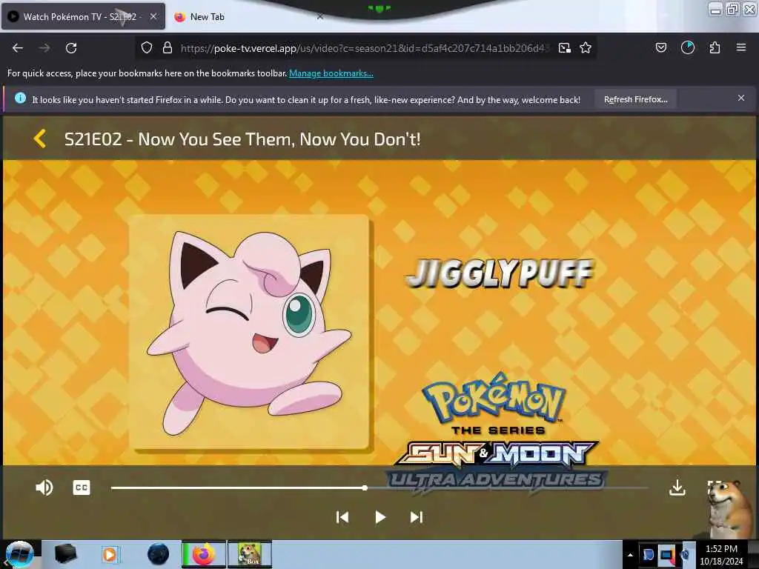Skip to the previous episode
Viewport: 759px width, 569px height.
[x=342, y=517]
